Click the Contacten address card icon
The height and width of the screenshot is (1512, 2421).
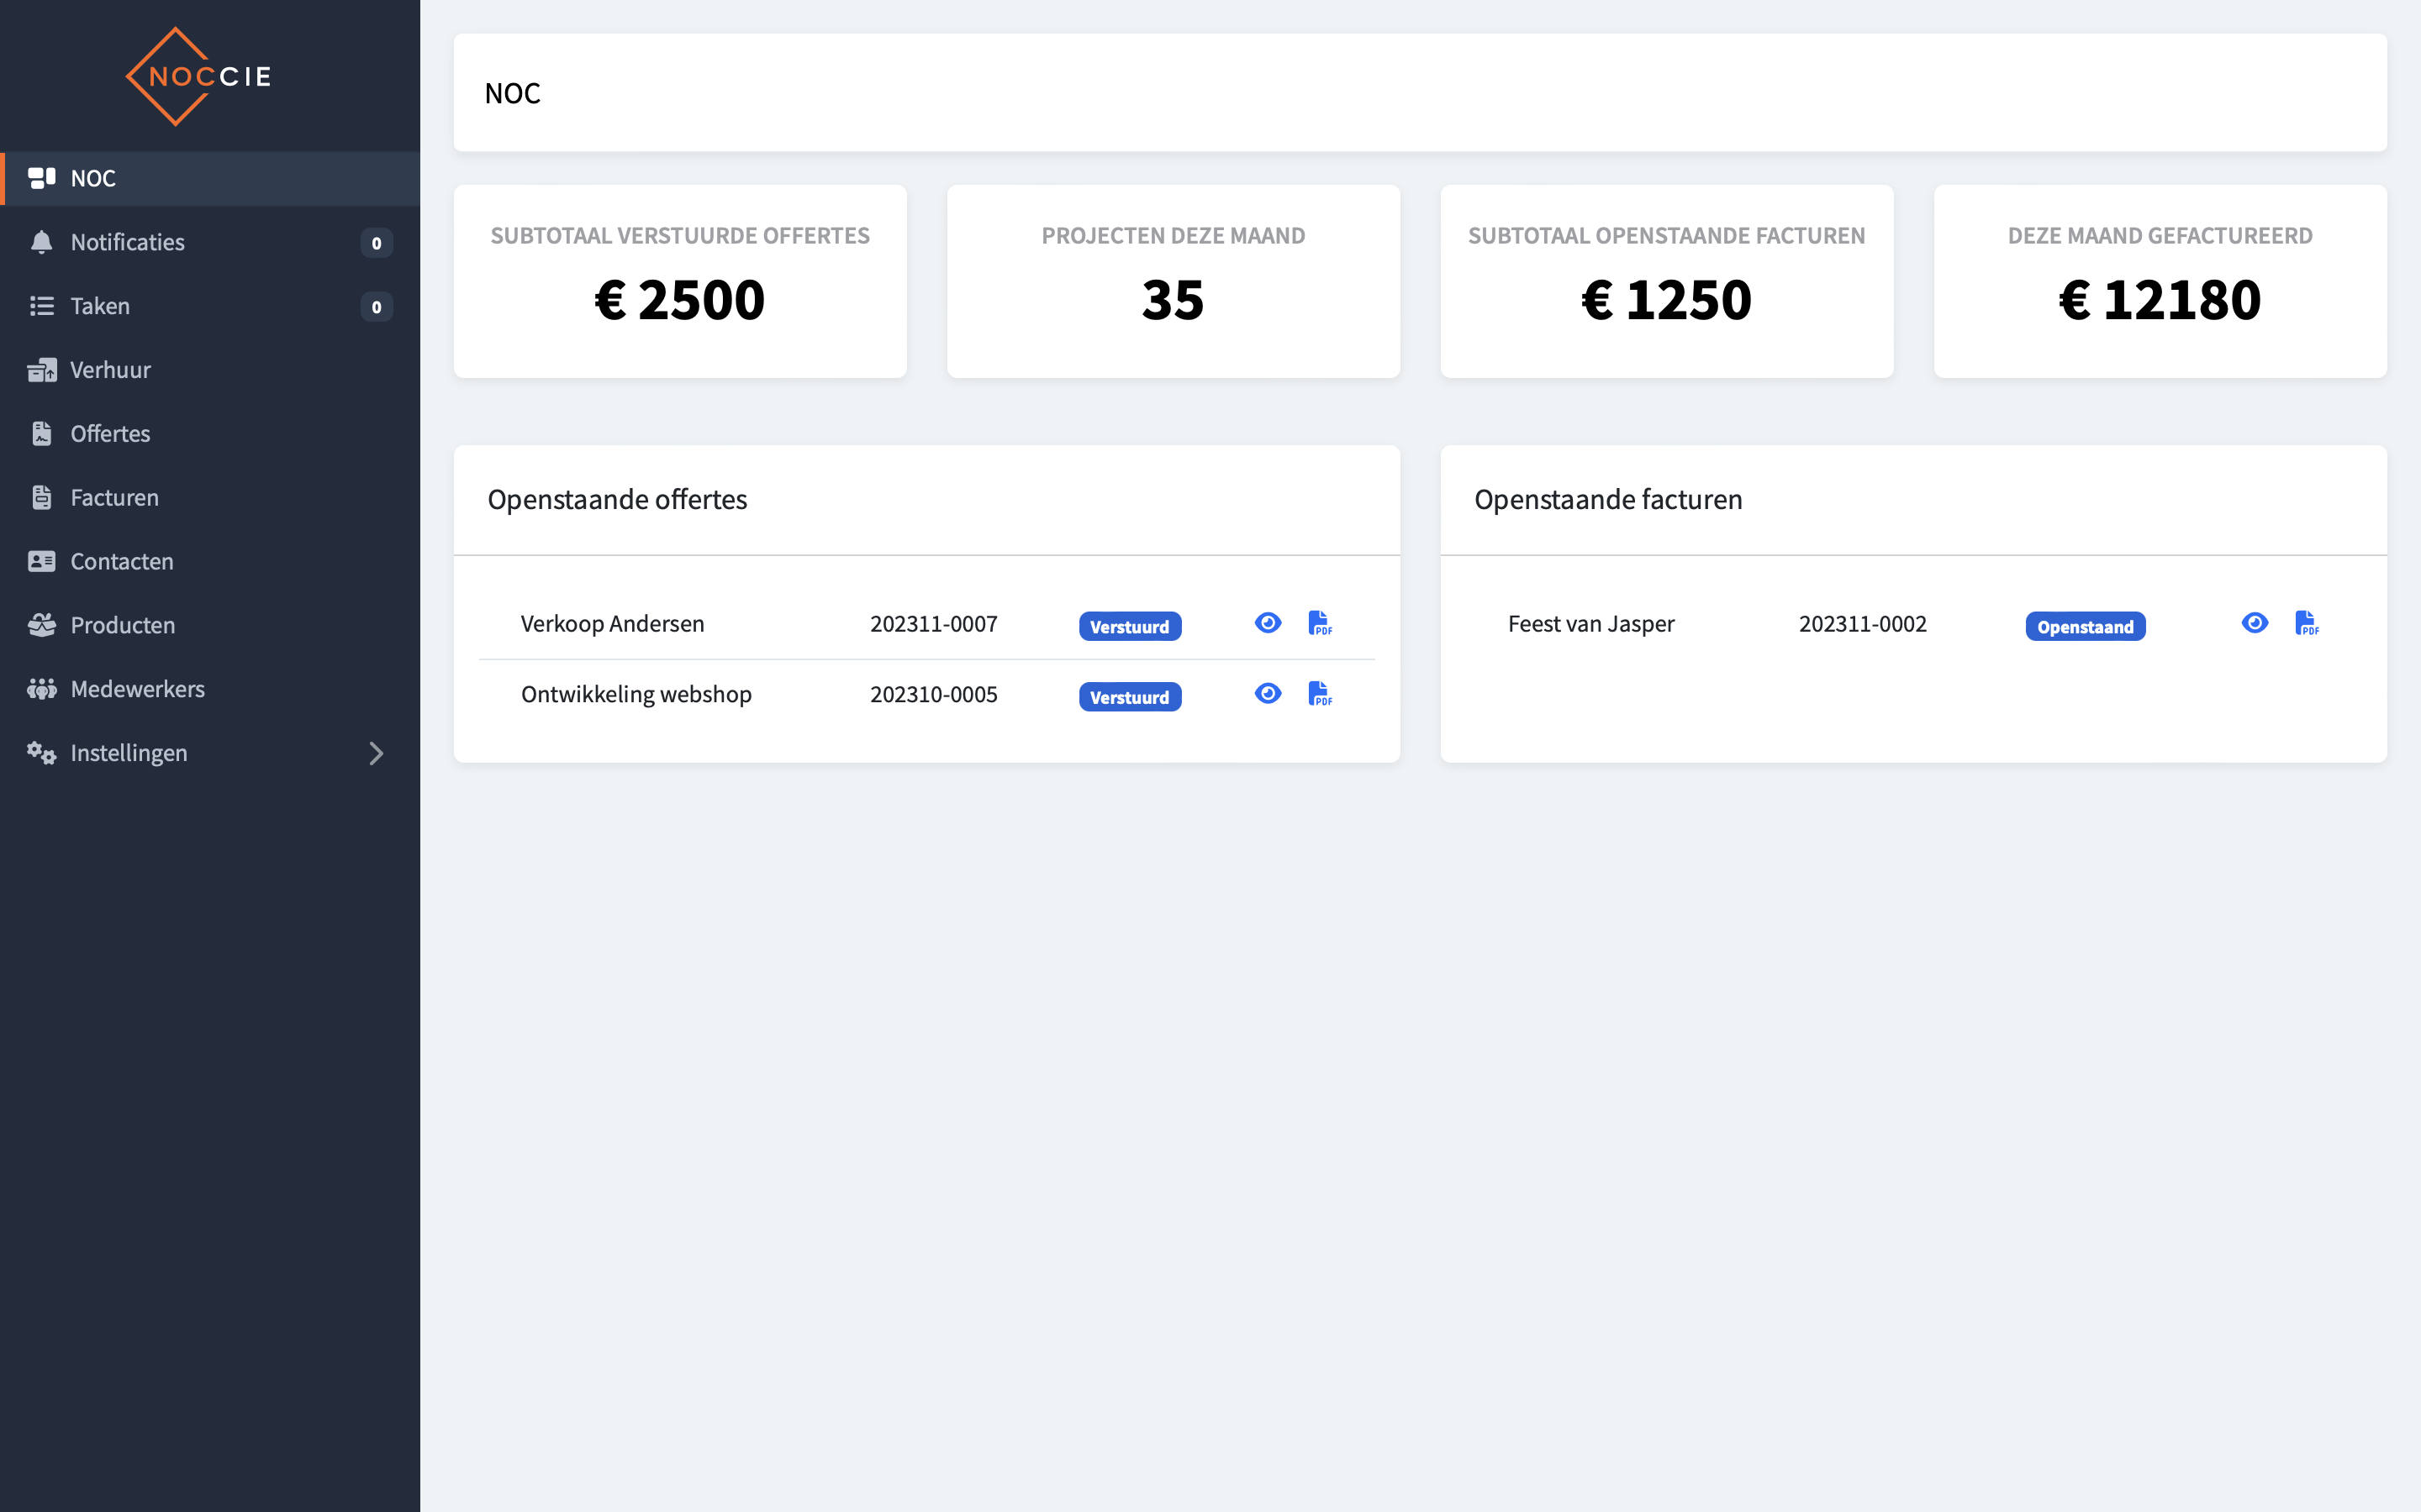[41, 561]
